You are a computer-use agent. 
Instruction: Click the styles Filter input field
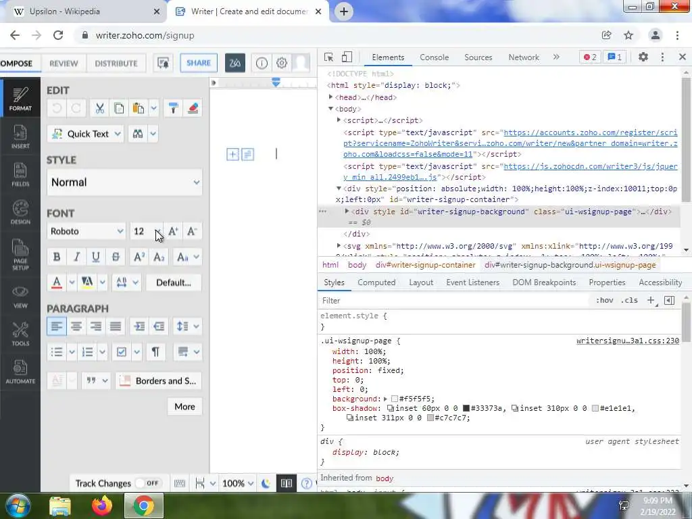pos(455,300)
